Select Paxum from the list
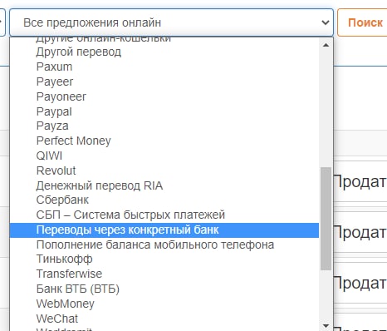 point(164,67)
